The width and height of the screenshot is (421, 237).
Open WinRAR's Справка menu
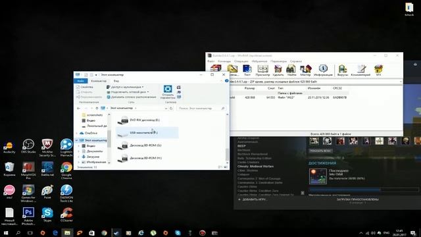click(x=296, y=61)
